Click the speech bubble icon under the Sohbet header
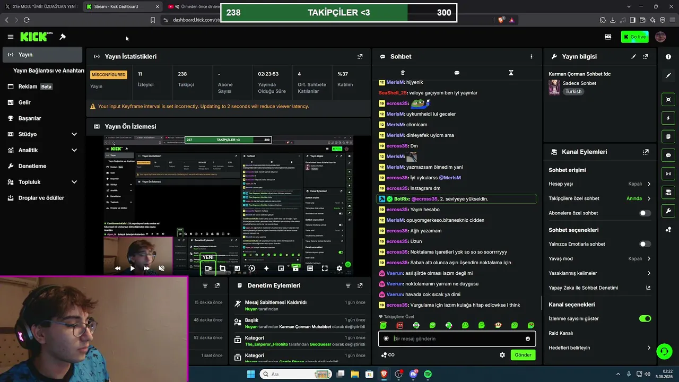679x382 pixels. (x=457, y=73)
